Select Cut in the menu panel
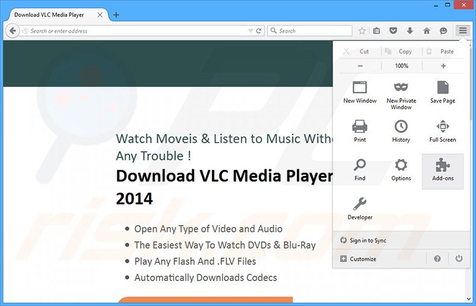Viewport: 476px width, 306px height. [x=360, y=51]
